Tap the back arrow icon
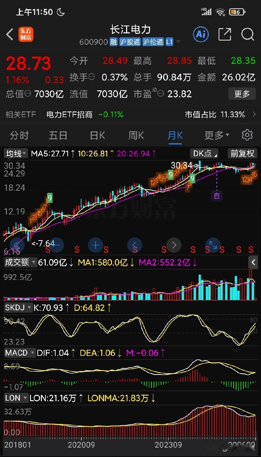Image resolution: width=261 pixels, height=457 pixels. click(10, 35)
